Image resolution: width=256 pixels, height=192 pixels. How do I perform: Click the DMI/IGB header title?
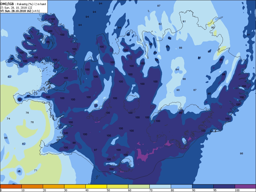point(7,4)
